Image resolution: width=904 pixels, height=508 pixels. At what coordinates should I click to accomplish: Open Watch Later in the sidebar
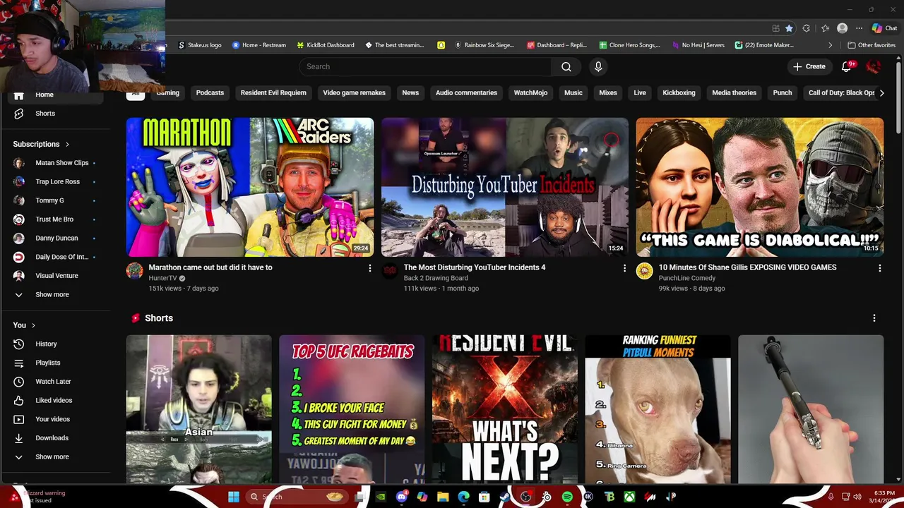coord(53,382)
